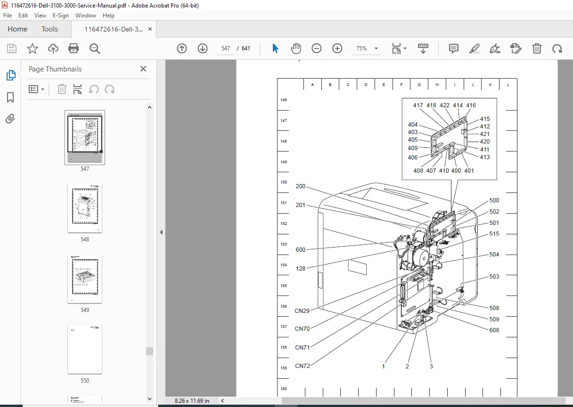Open the Attachments paperclip pane

[x=10, y=119]
